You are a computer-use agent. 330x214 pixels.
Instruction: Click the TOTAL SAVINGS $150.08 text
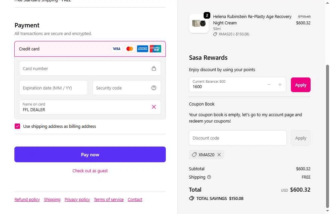pyautogui.click(x=220, y=198)
